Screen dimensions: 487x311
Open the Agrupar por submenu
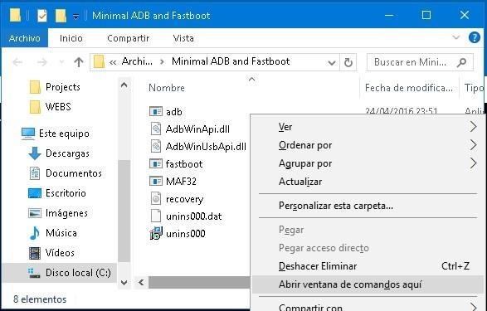click(368, 163)
